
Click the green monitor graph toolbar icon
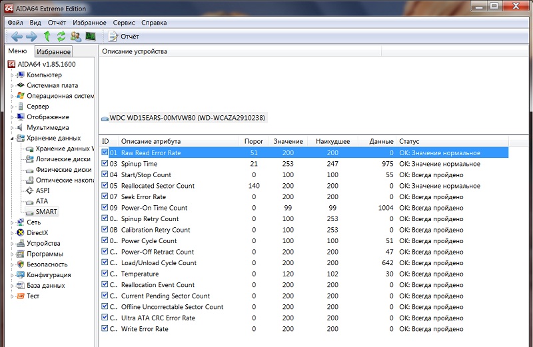91,36
